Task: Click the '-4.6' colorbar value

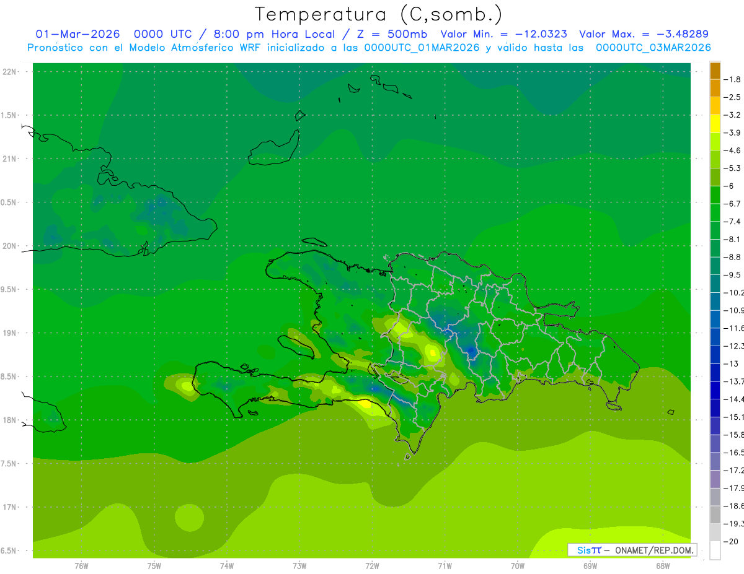Action: [733, 150]
